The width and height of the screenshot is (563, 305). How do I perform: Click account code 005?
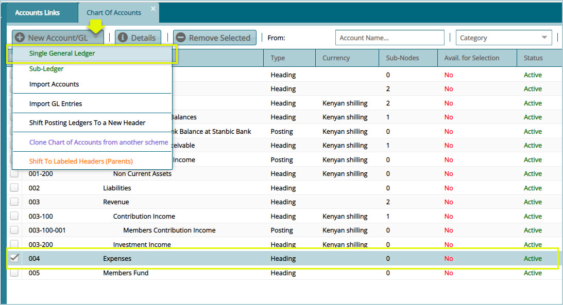click(34, 273)
